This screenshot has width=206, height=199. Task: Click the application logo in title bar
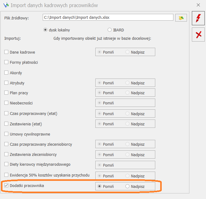[6, 5]
